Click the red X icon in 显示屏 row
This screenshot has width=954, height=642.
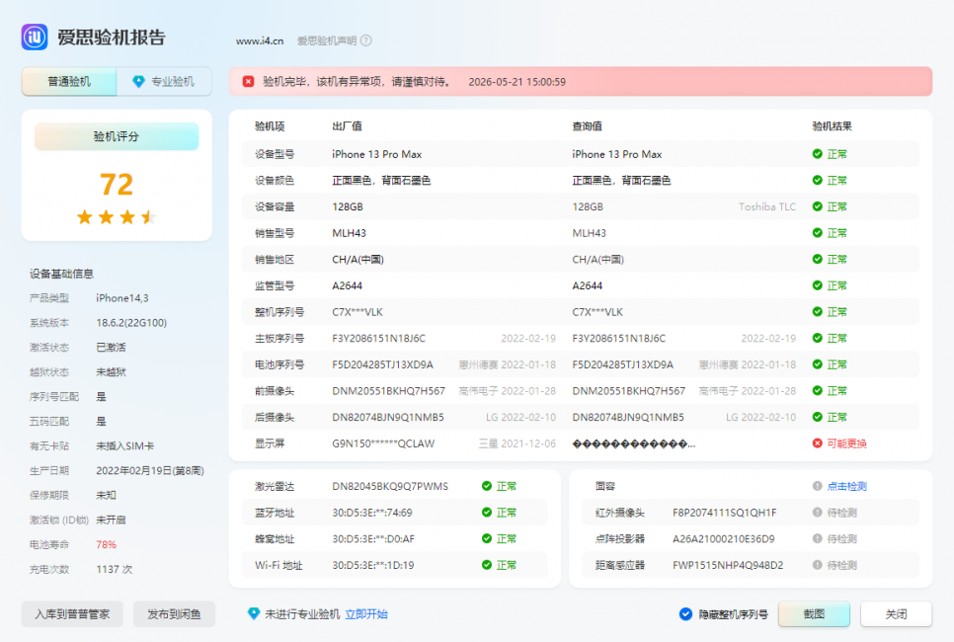click(x=817, y=443)
